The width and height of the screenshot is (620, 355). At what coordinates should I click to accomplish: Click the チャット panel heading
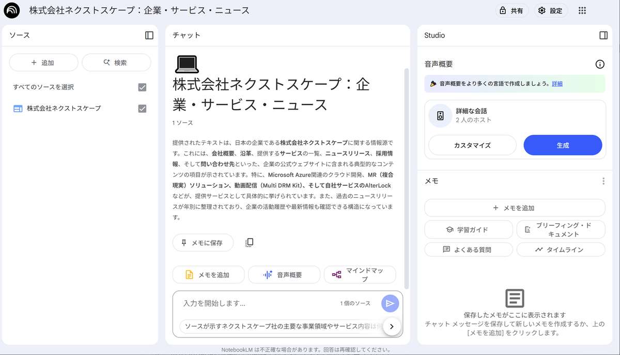187,35
